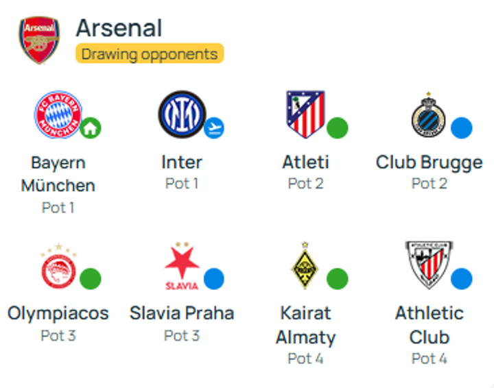The height and width of the screenshot is (388, 494).
Task: Click the green home icon beside Bayern
Action: point(91,128)
